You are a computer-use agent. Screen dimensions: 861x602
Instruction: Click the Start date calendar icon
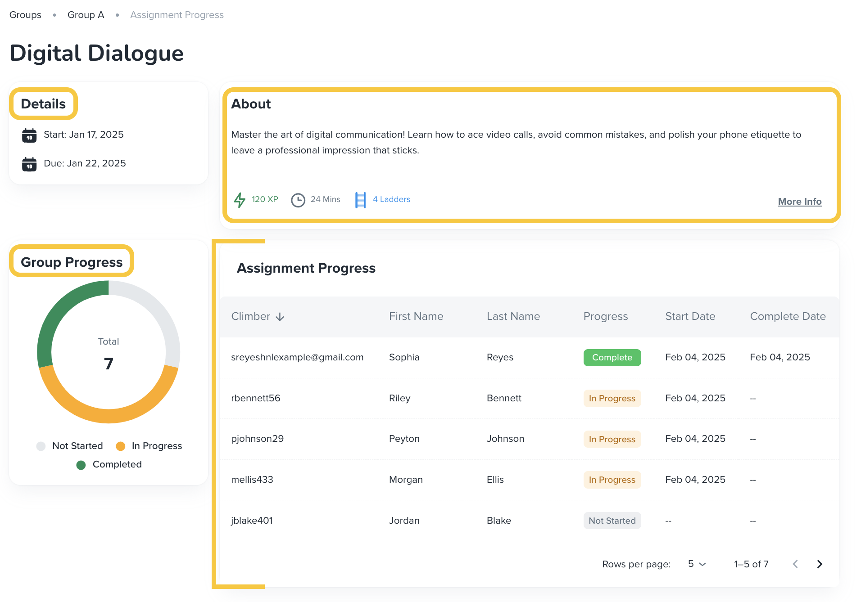tap(29, 135)
